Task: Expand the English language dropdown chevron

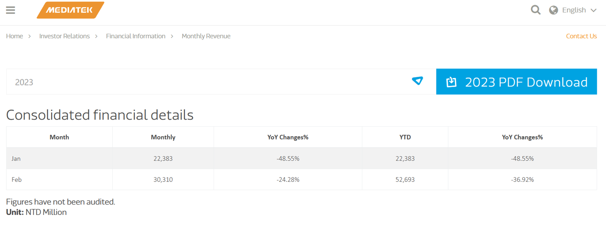Action: click(594, 10)
